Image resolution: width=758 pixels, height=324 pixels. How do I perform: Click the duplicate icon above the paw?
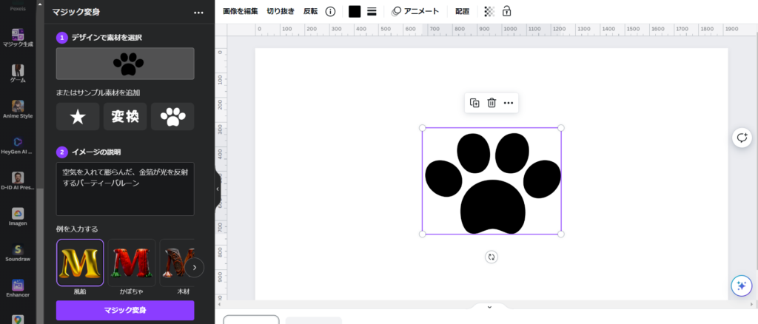pyautogui.click(x=474, y=103)
